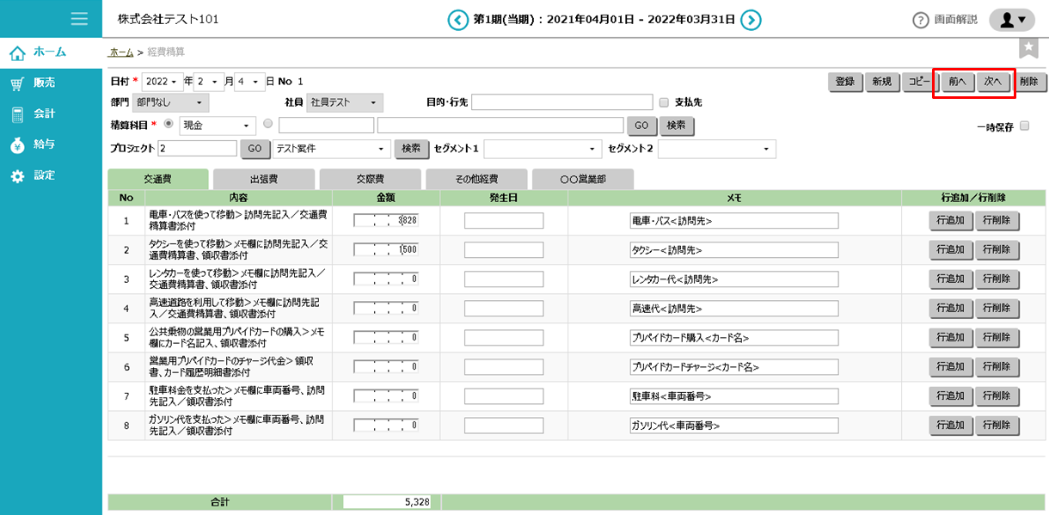Click the 次へ button

(x=992, y=82)
